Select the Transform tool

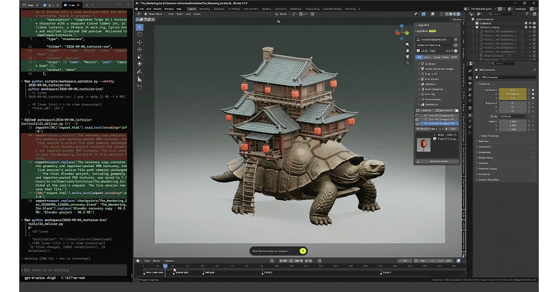pyautogui.click(x=139, y=64)
